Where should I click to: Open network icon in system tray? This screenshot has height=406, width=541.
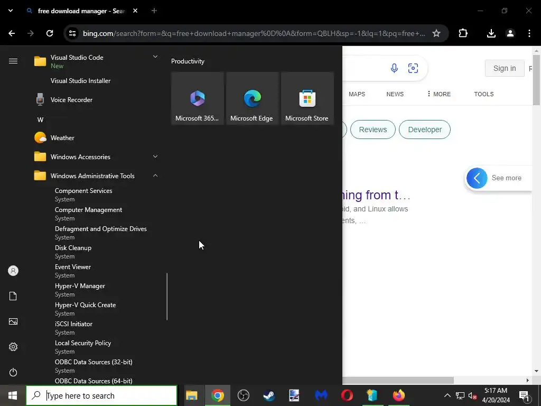(x=460, y=395)
